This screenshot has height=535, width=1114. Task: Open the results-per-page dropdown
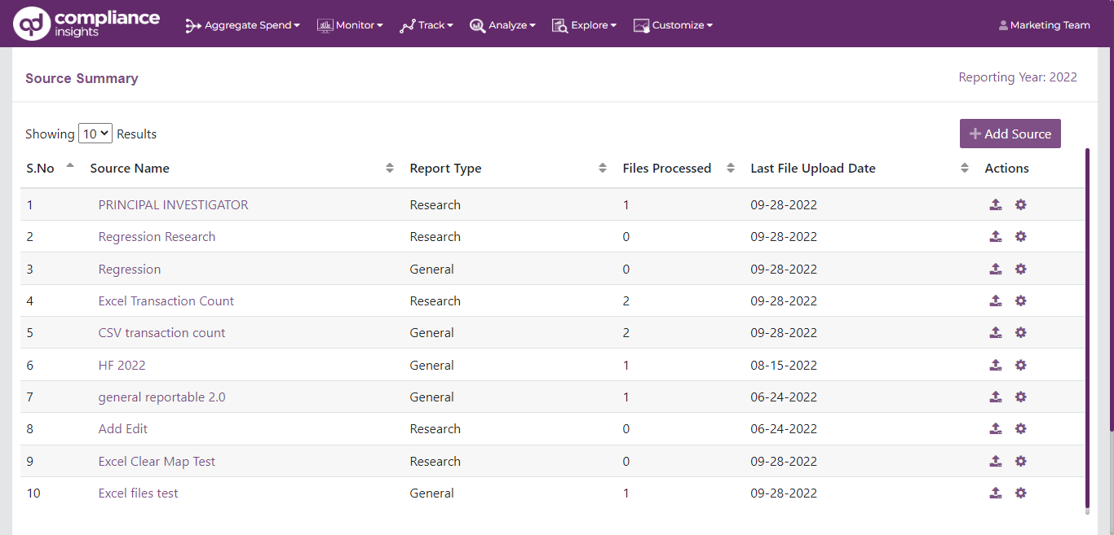pyautogui.click(x=95, y=134)
